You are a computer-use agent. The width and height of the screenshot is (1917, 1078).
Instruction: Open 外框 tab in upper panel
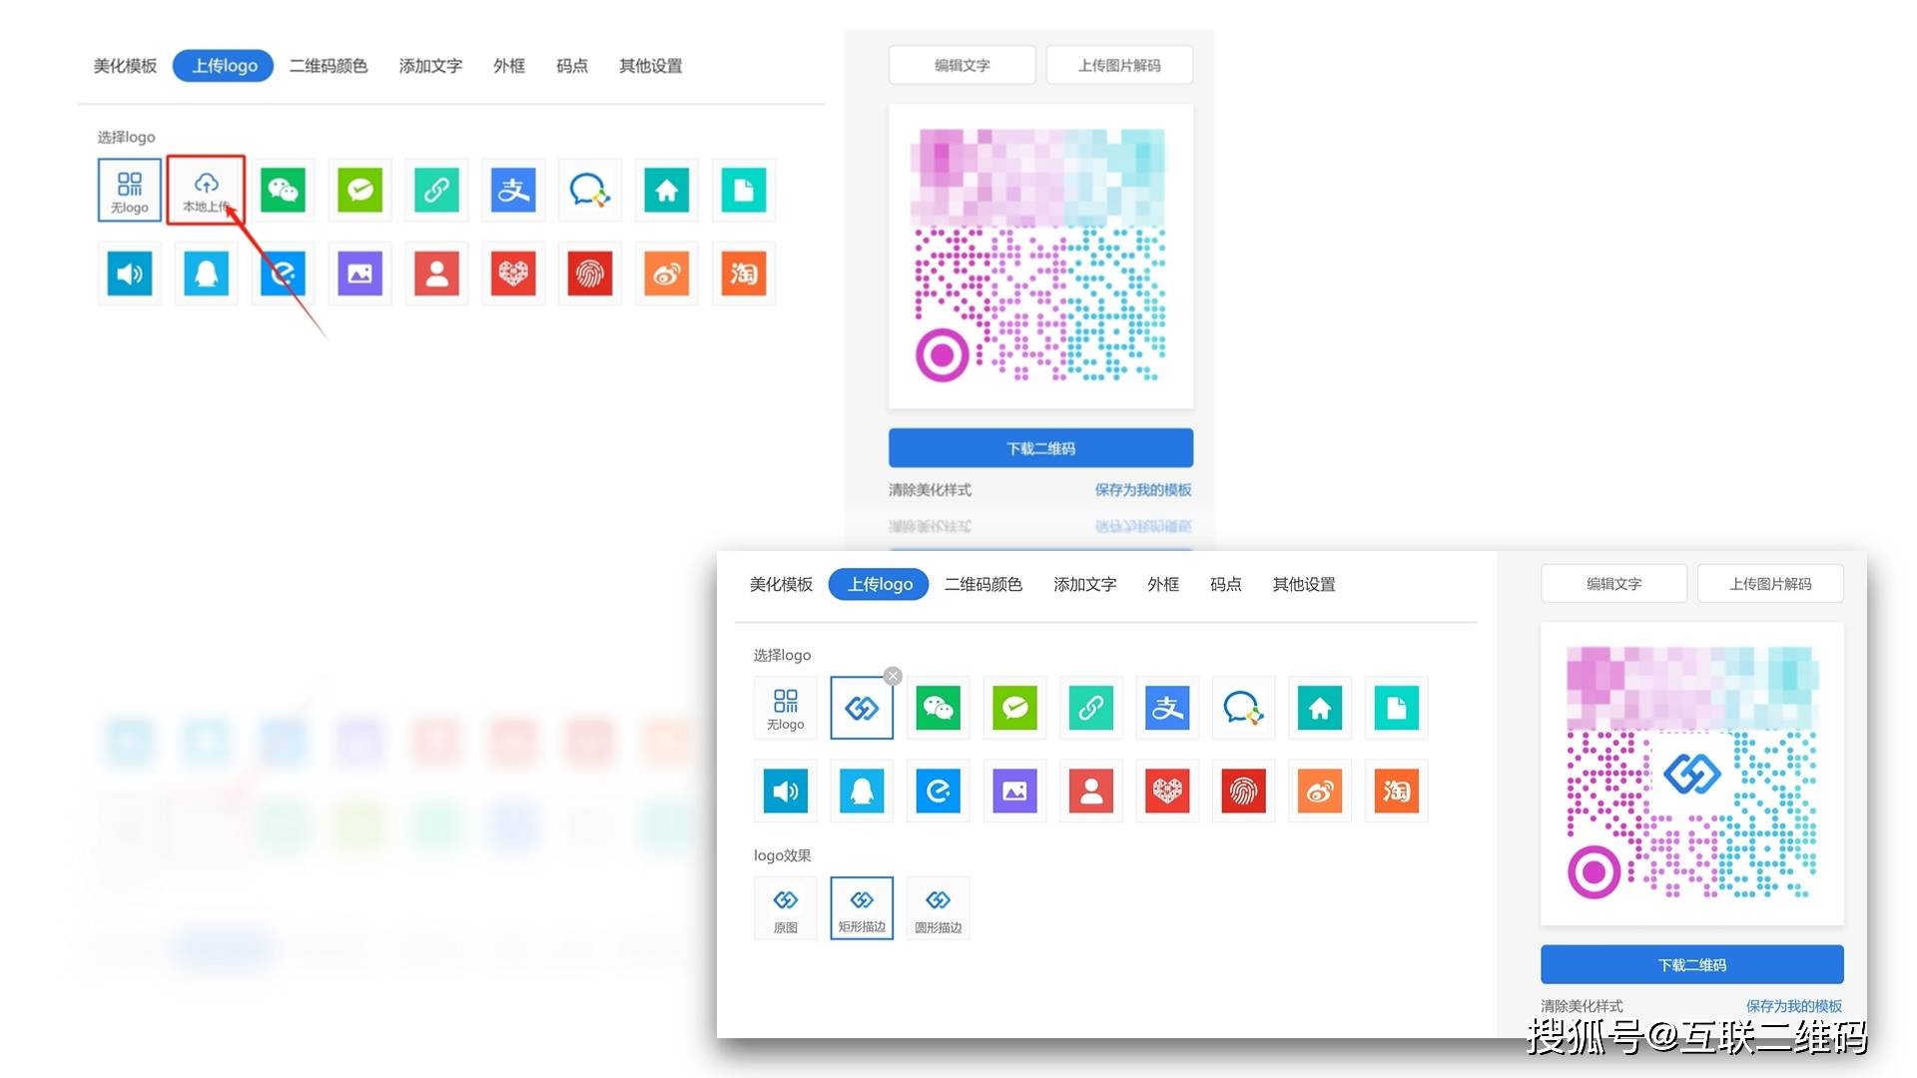[509, 66]
